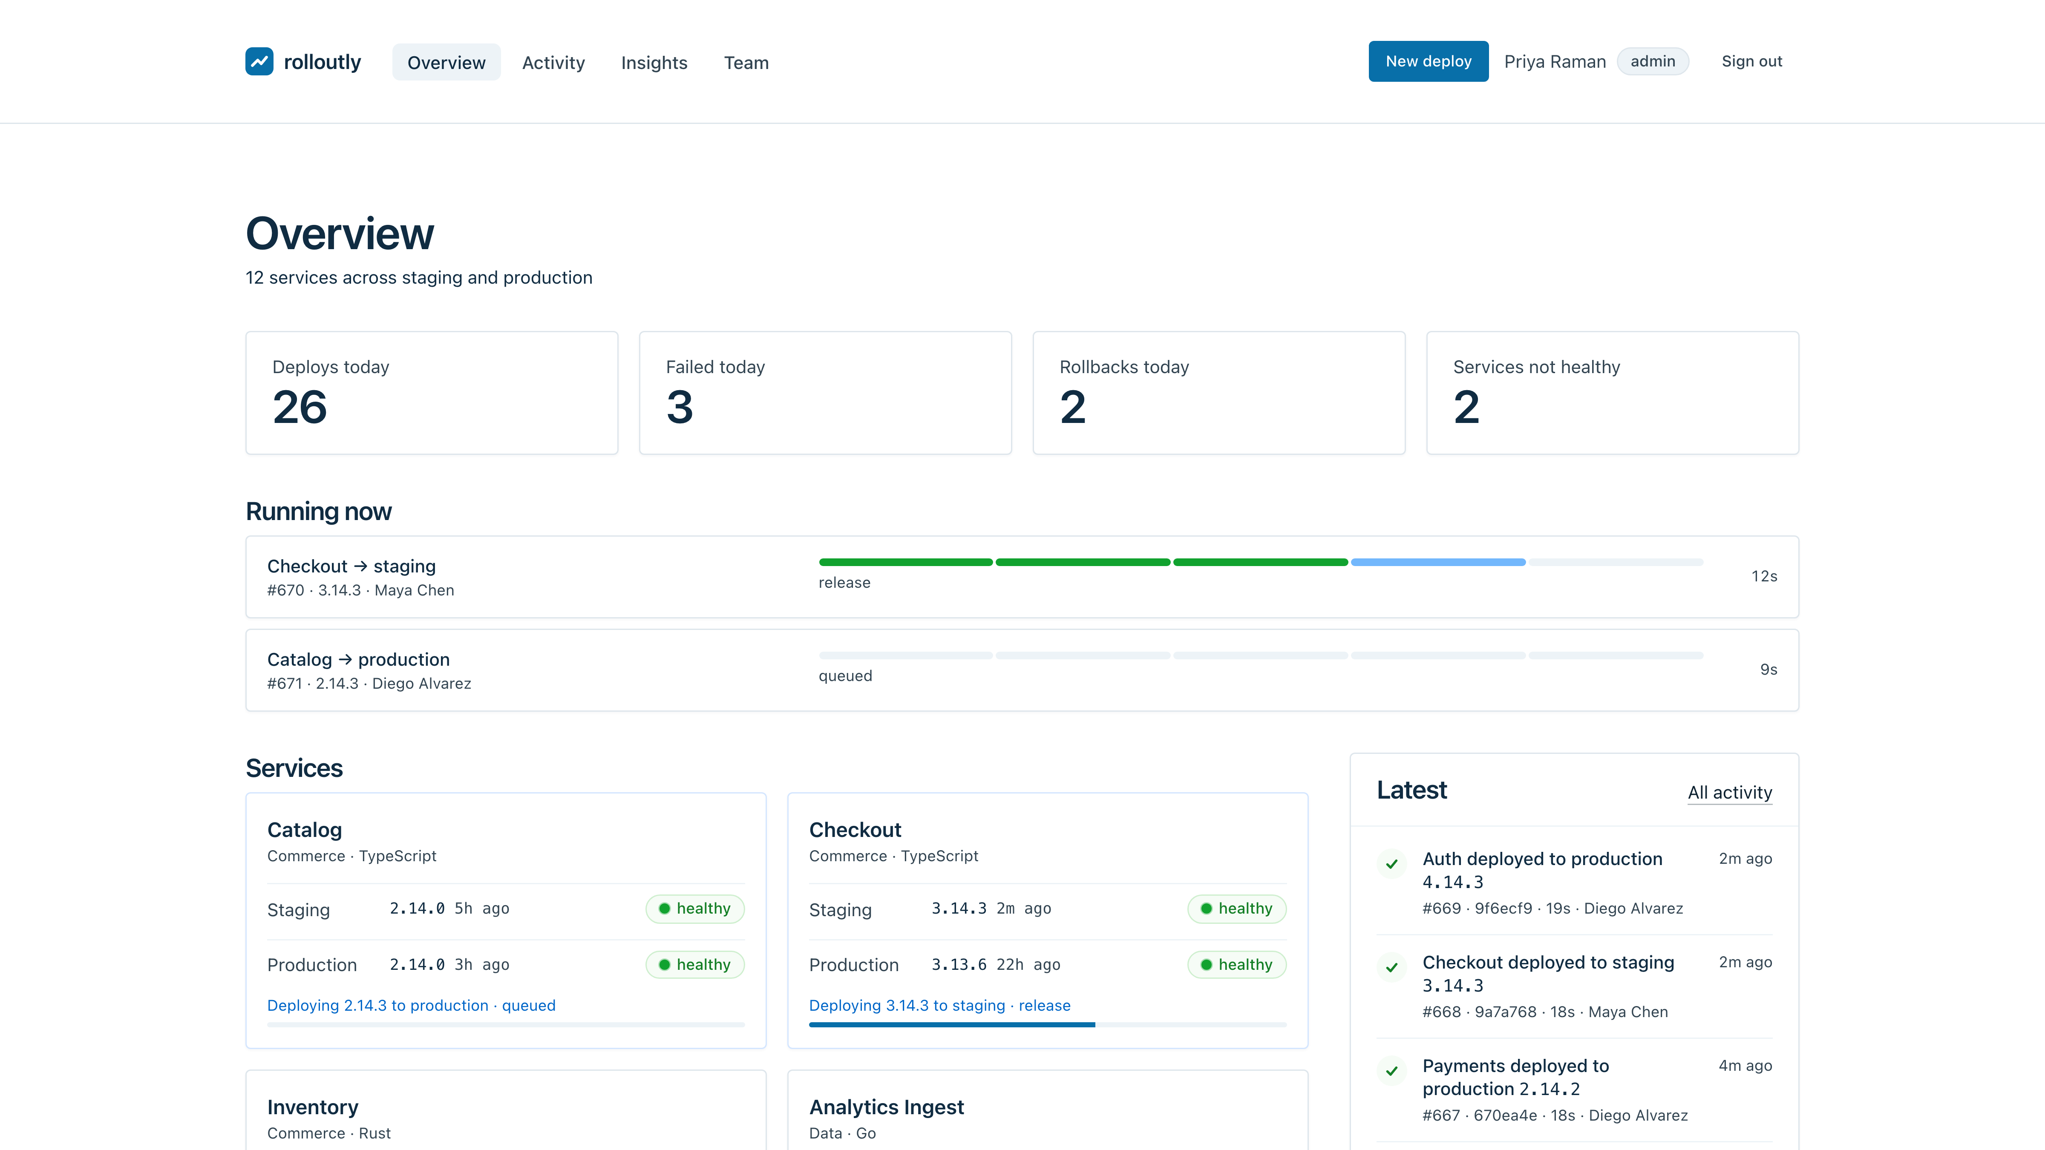Open the Rollbacks today stat card
Image resolution: width=2045 pixels, height=1150 pixels.
1219,393
